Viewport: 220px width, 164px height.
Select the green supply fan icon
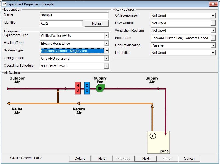tap(100, 88)
